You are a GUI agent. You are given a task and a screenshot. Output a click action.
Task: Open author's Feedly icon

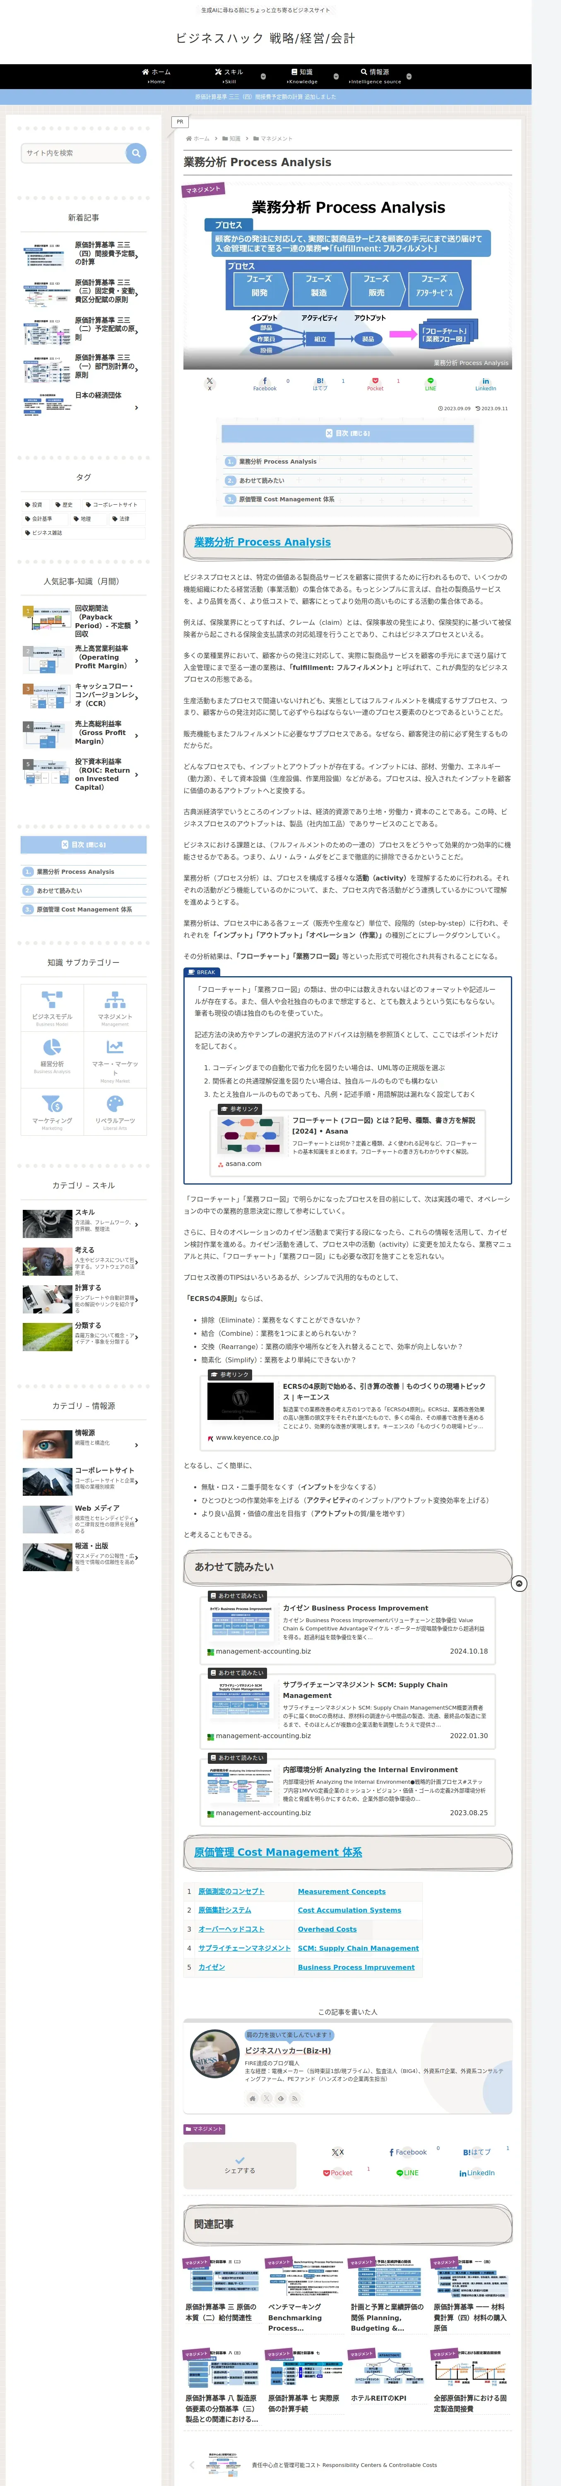pos(281,2098)
